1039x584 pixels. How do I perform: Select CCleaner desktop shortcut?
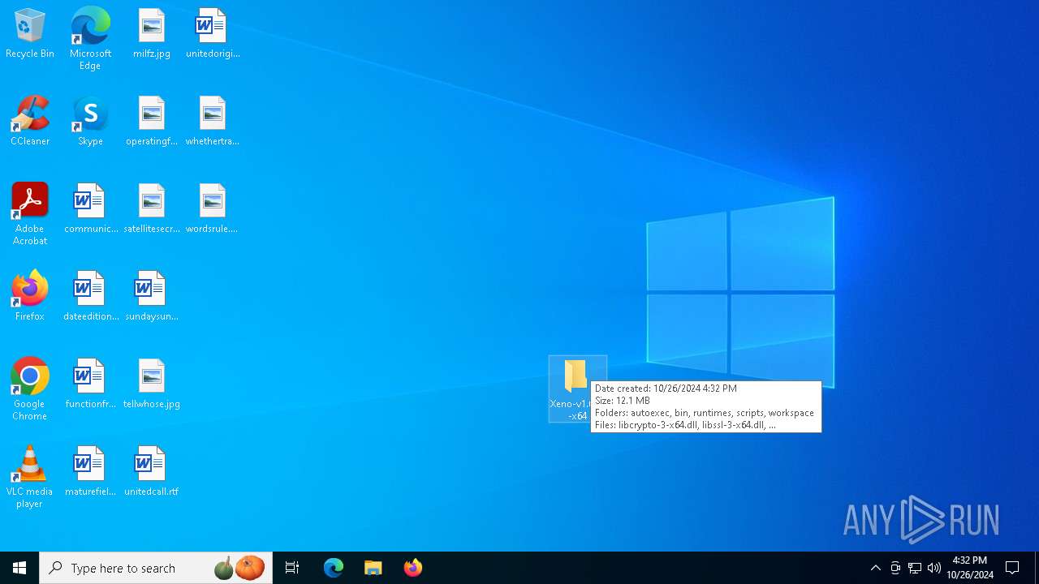30,122
